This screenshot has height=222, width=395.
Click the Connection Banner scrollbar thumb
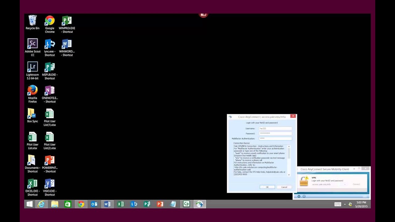(x=289, y=153)
